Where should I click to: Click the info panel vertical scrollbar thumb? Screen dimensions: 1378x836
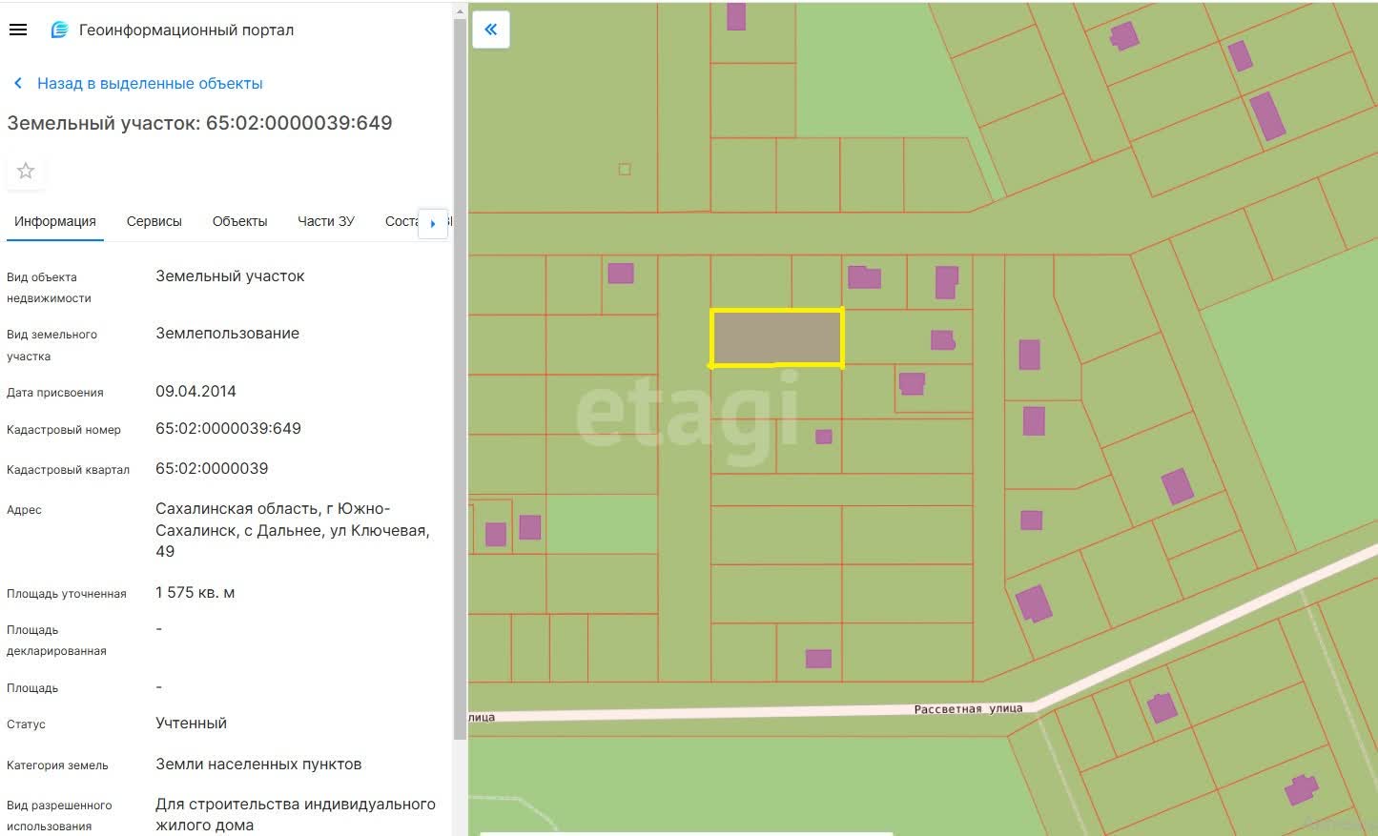tap(460, 381)
